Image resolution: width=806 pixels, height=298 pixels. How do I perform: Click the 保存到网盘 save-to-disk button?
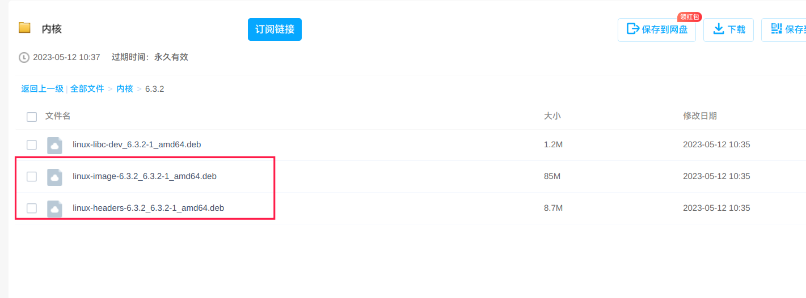pyautogui.click(x=657, y=29)
